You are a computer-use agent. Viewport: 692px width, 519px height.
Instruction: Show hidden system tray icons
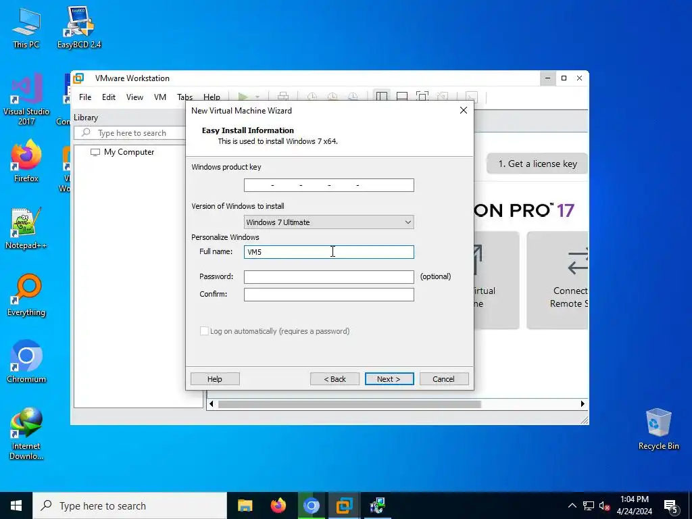coord(572,505)
